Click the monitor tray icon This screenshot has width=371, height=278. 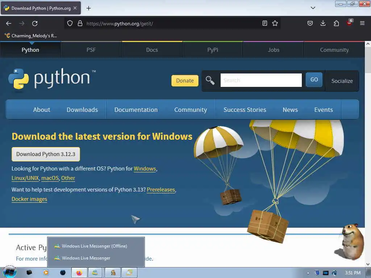click(x=326, y=273)
